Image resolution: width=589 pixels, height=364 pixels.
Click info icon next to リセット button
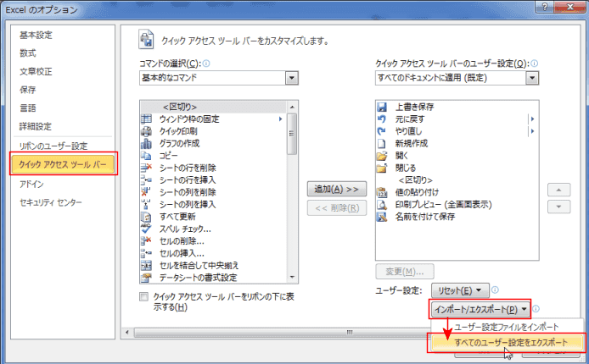[495, 290]
